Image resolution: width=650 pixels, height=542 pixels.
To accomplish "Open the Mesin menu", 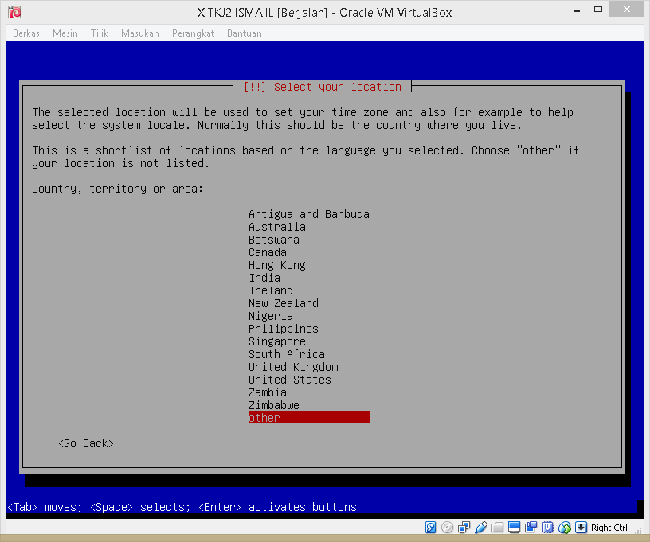I will (x=65, y=33).
